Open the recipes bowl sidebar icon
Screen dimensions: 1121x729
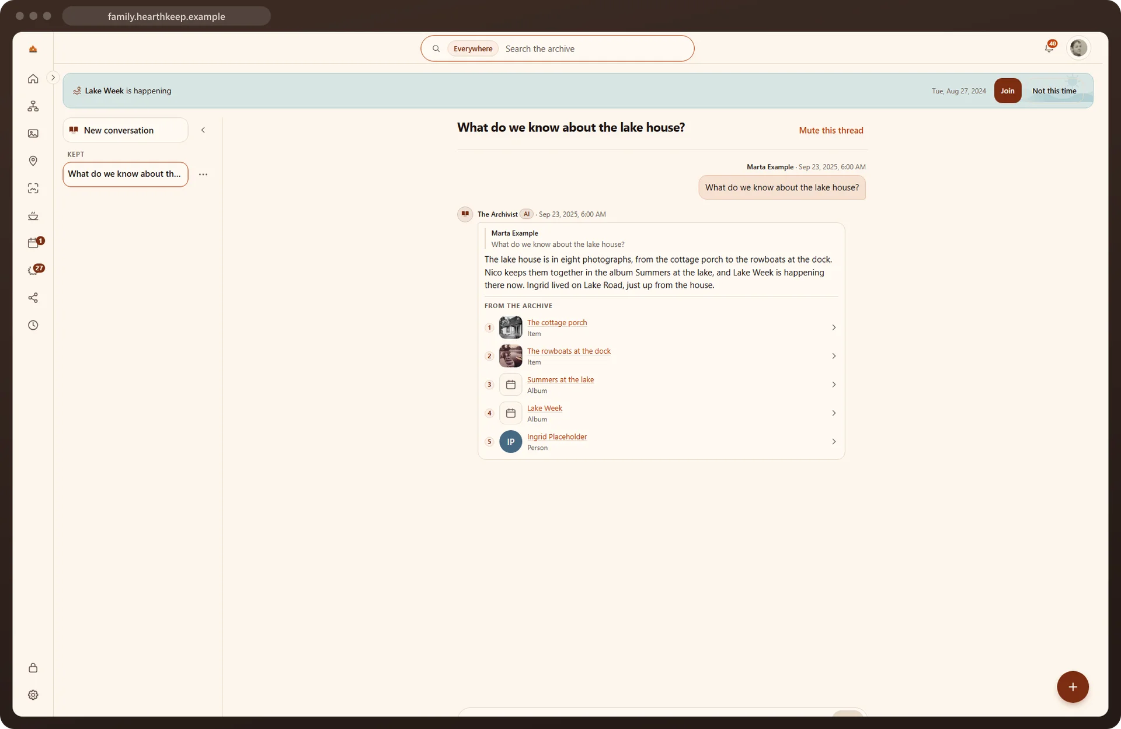[x=33, y=216]
